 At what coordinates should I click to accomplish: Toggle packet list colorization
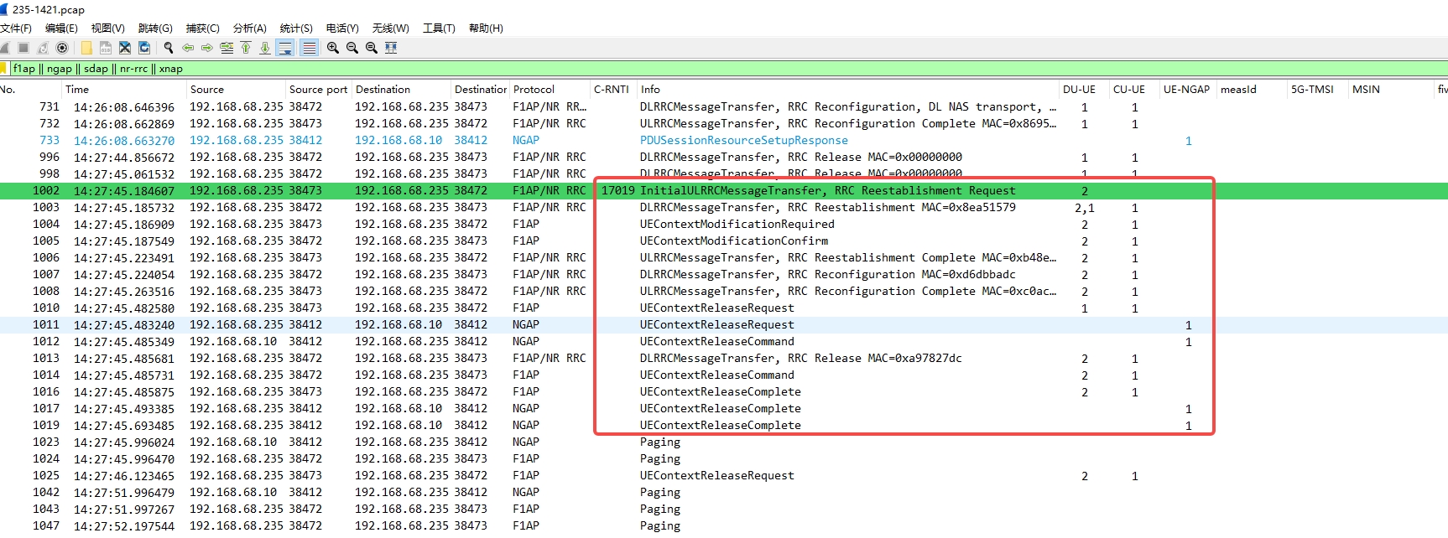(309, 48)
